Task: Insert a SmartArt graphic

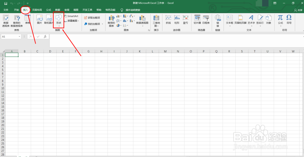Action: point(71,16)
